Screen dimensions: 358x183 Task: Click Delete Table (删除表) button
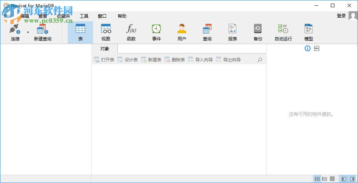[x=175, y=60]
